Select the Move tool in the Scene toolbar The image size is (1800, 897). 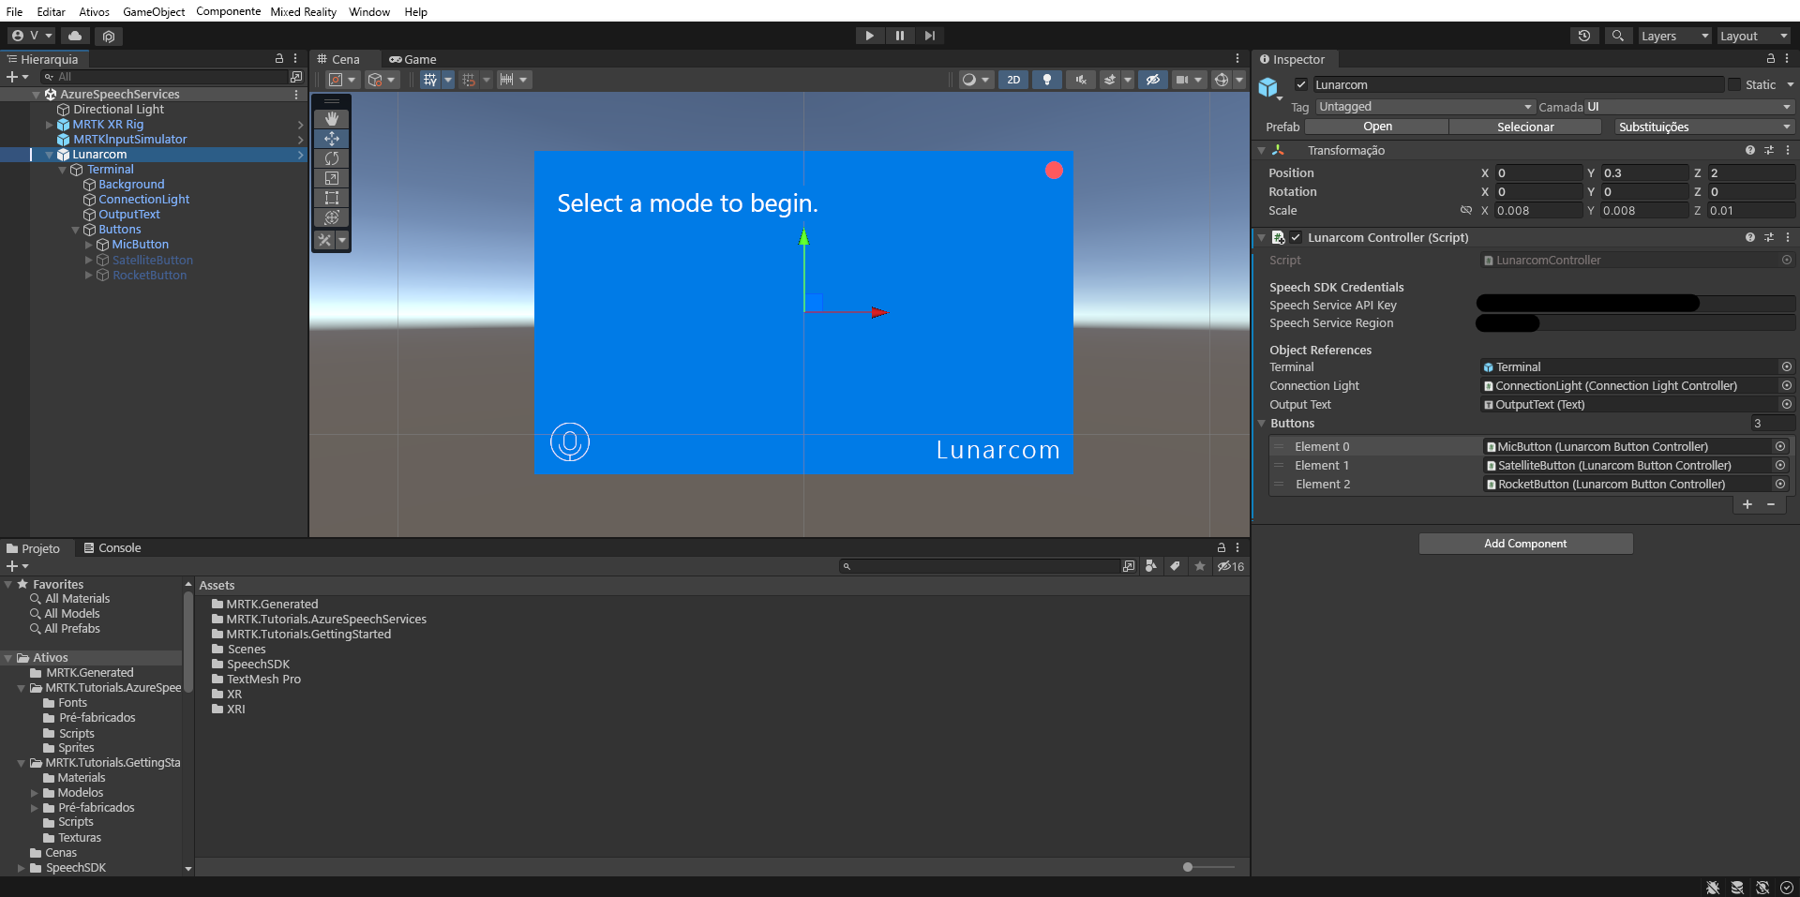(x=331, y=138)
